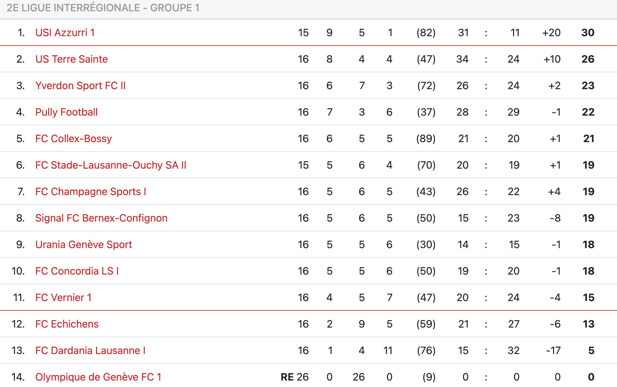This screenshot has width=617, height=387.
Task: Open Urania Genève Sport team link
Action: pyautogui.click(x=84, y=245)
